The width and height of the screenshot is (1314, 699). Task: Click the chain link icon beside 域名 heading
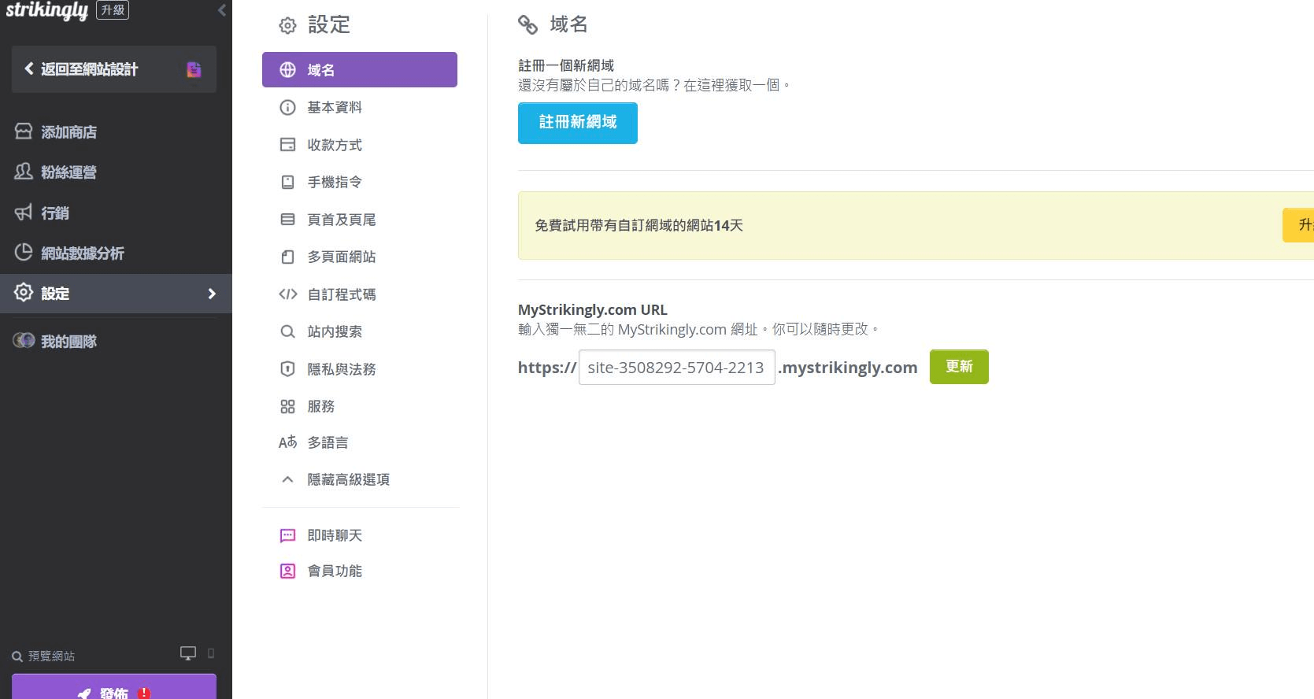[527, 25]
